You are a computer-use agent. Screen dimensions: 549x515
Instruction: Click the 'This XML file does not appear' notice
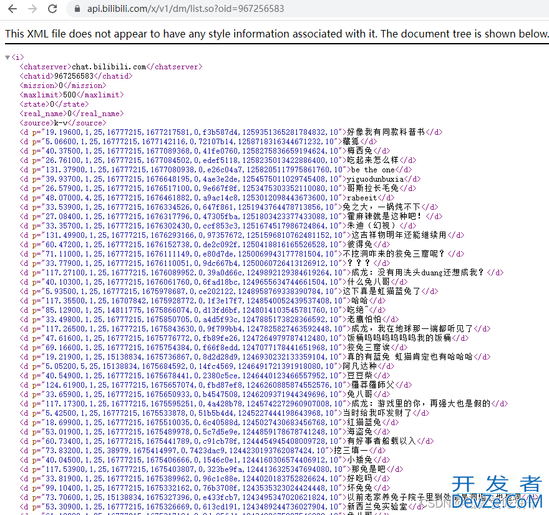pos(276,34)
